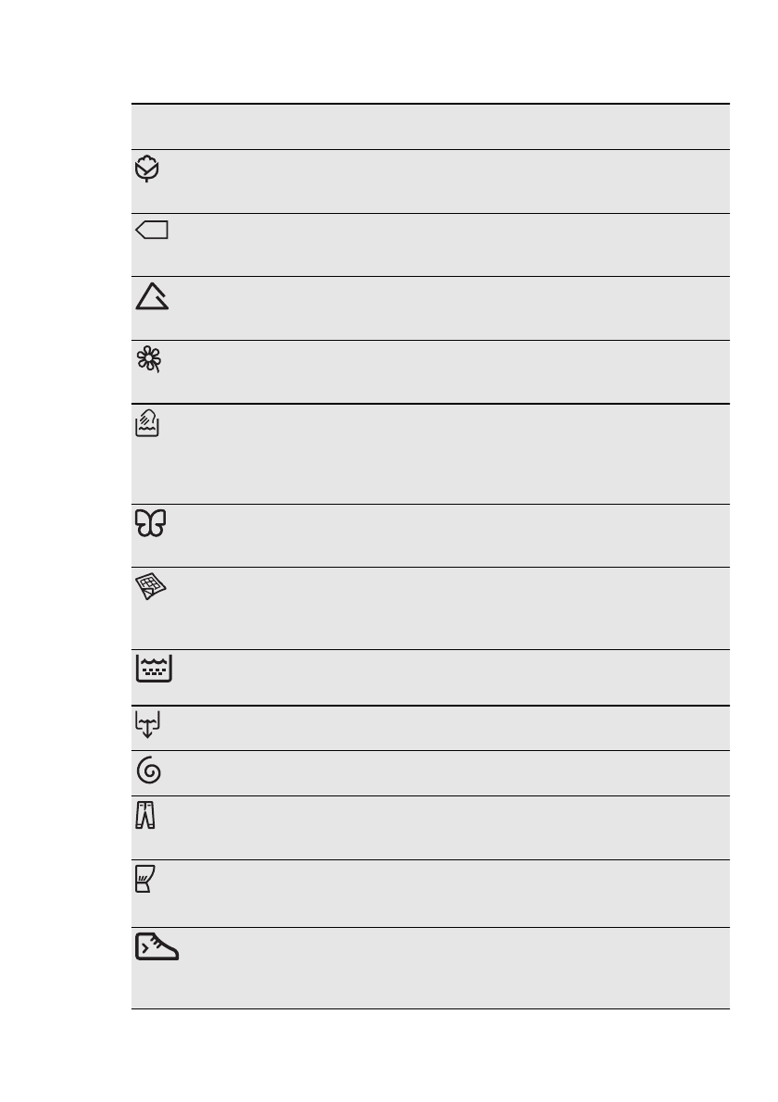This screenshot has height=1102, width=778.
Task: Click the sports shoe icon
Action: pos(157,946)
